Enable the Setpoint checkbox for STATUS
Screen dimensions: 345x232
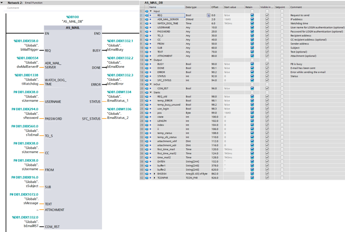(282, 76)
